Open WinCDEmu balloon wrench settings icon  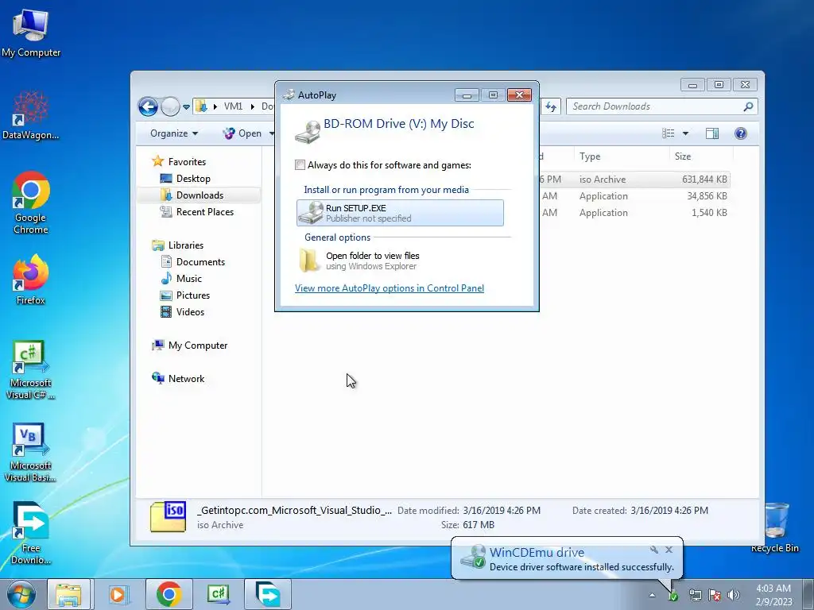click(x=654, y=550)
